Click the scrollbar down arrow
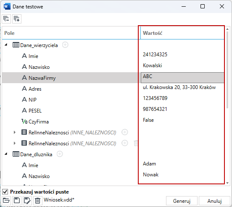 tap(227, 183)
